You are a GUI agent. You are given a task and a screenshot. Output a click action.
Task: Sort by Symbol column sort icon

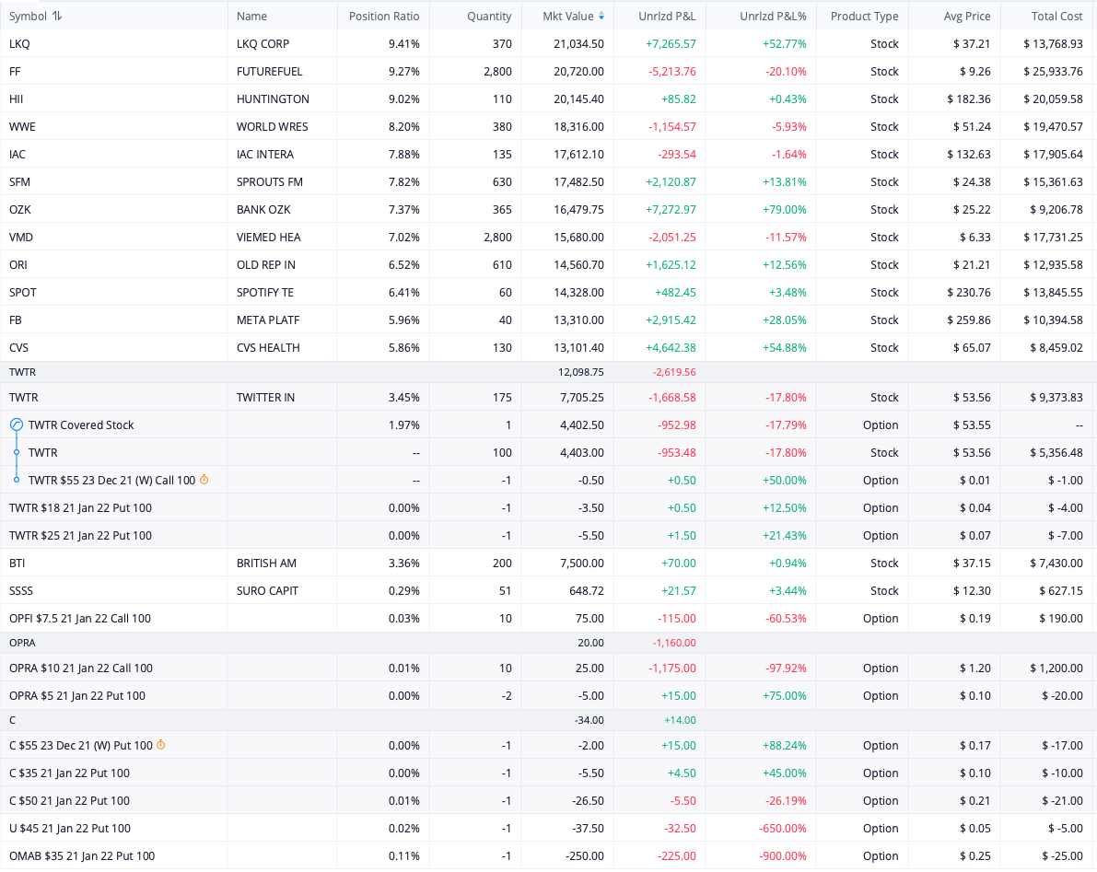pyautogui.click(x=57, y=16)
